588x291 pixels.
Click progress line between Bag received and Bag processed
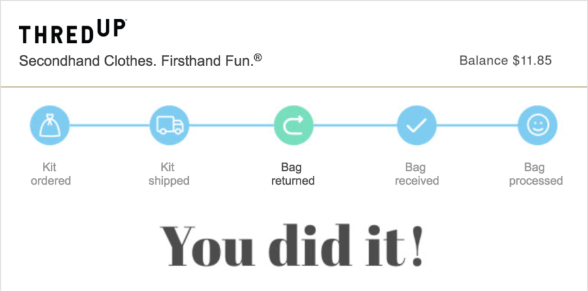477,125
